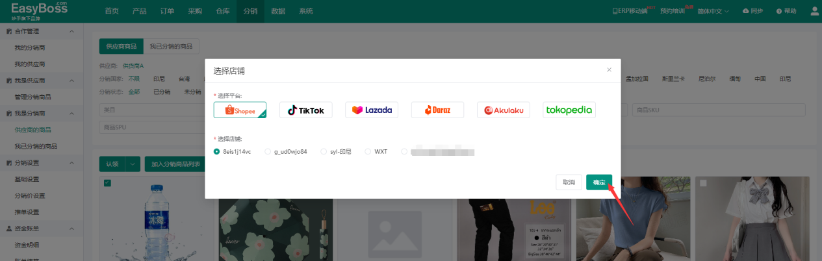822x261 pixels.
Task: Click the 合作管理 section icon
Action: coord(8,31)
